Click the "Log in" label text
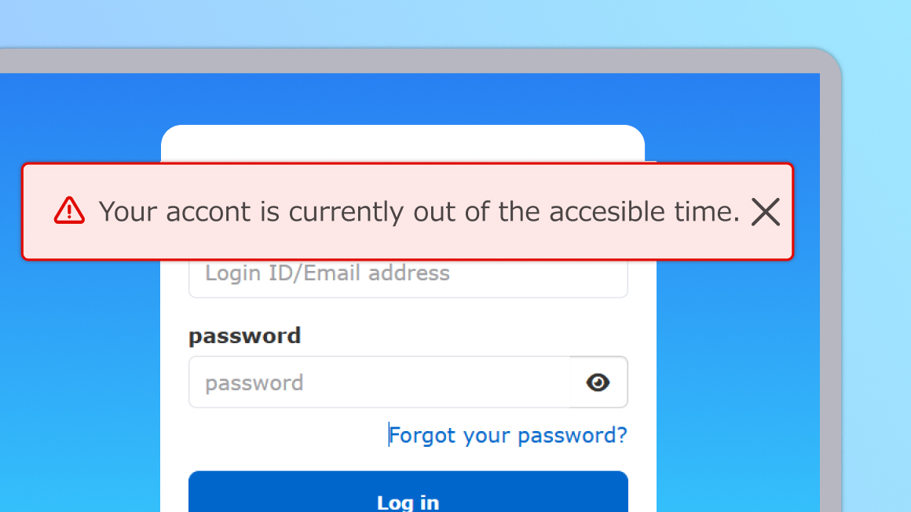This screenshot has width=911, height=512. point(408,502)
